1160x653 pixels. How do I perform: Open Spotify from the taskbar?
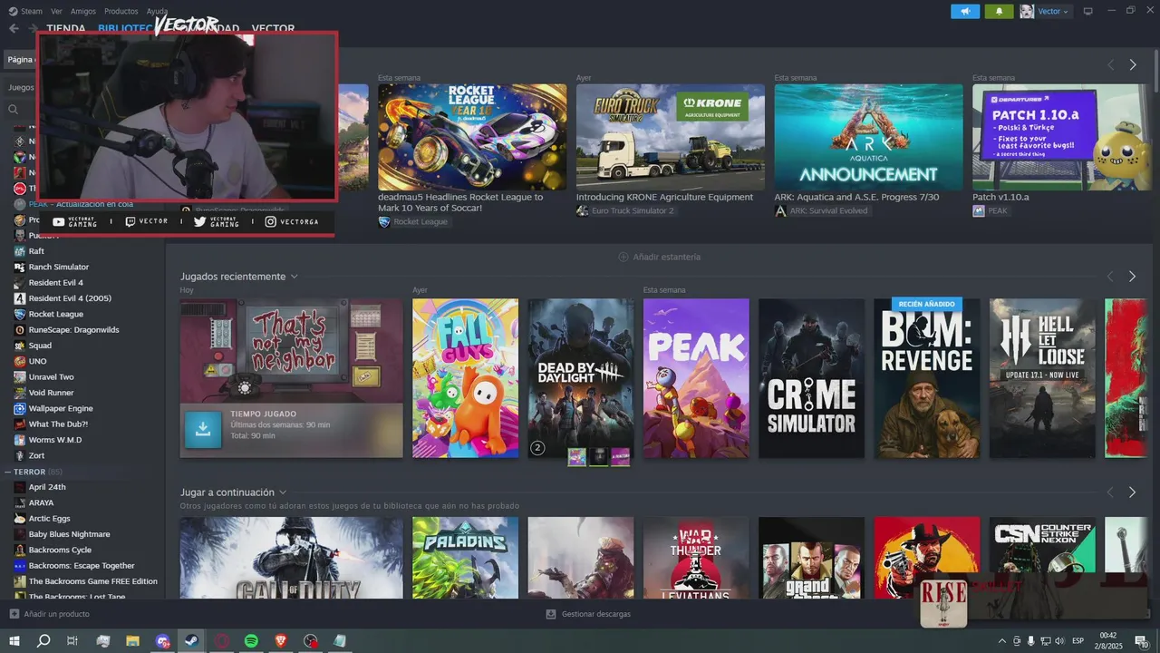pyautogui.click(x=251, y=640)
